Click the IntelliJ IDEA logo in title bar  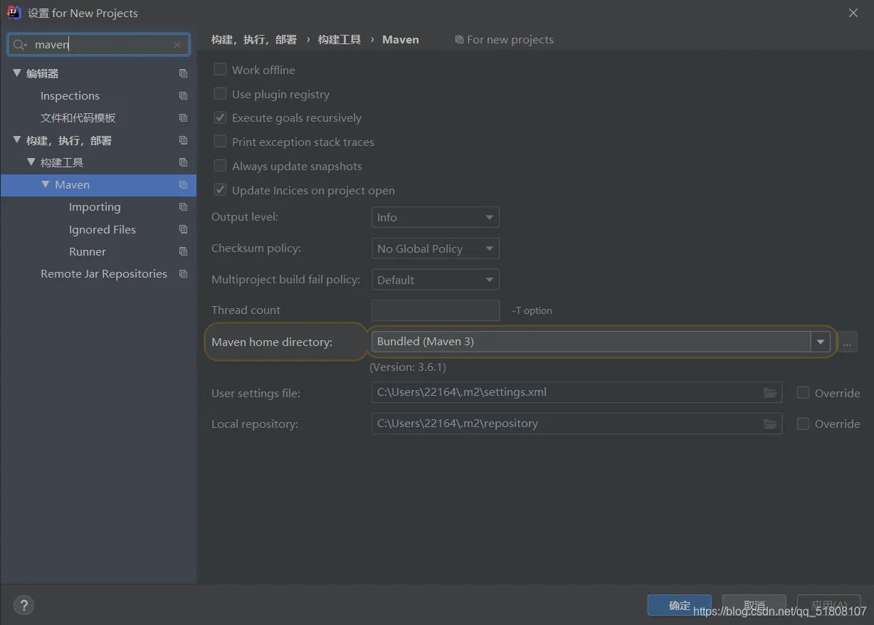click(14, 12)
